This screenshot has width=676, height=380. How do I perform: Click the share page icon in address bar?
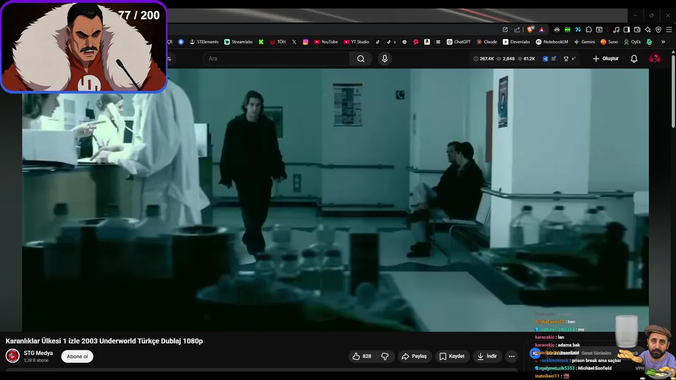[517, 30]
